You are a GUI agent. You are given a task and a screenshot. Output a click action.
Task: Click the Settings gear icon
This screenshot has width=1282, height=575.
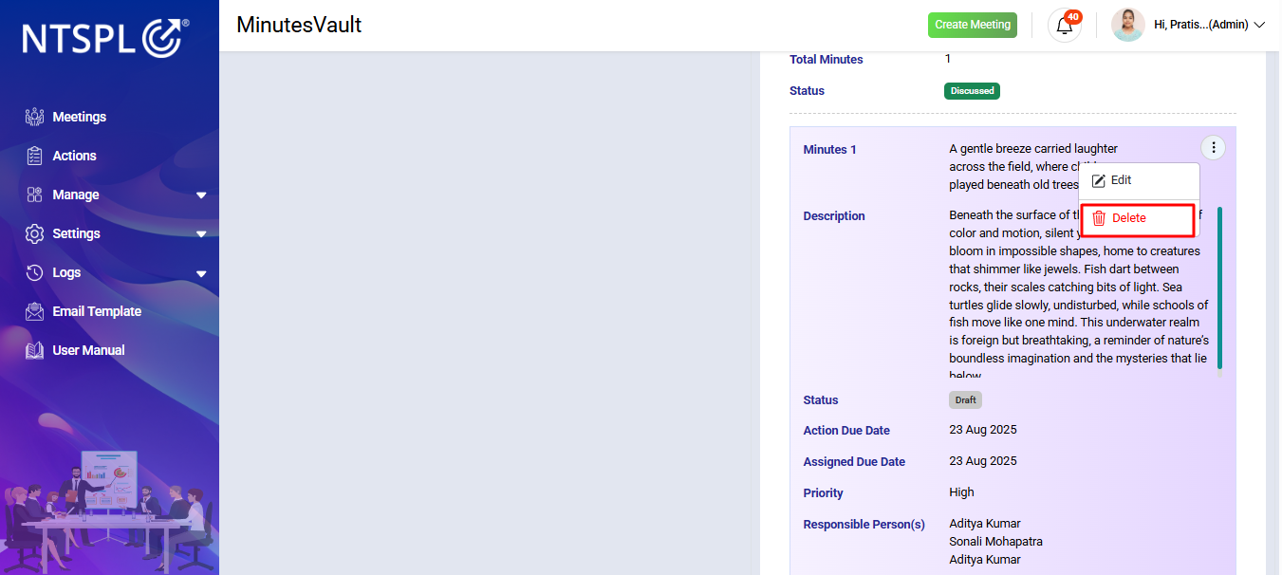coord(35,233)
